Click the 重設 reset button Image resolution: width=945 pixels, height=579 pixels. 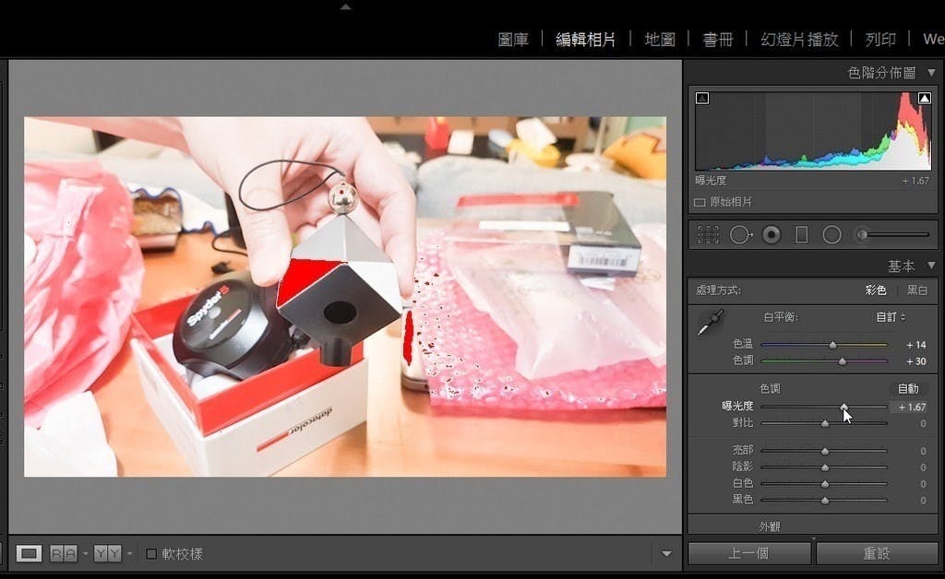pos(876,553)
